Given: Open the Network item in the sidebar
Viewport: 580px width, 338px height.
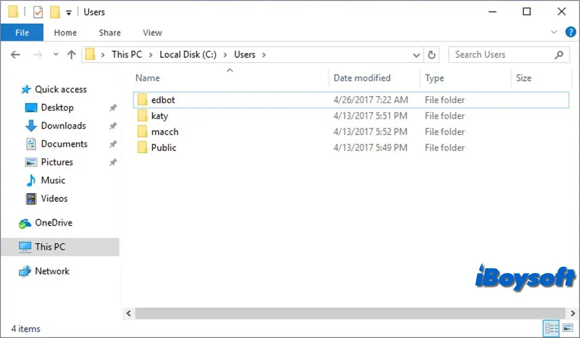Looking at the screenshot, I should tap(52, 271).
